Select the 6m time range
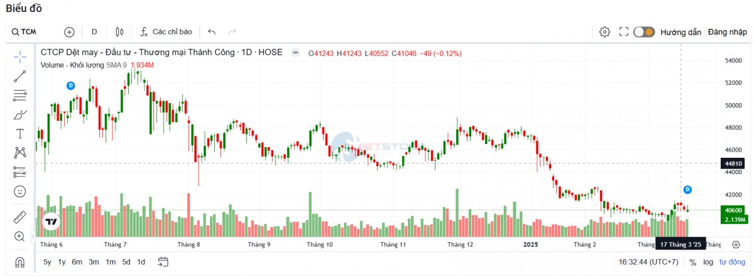754x276 pixels. pyautogui.click(x=77, y=262)
